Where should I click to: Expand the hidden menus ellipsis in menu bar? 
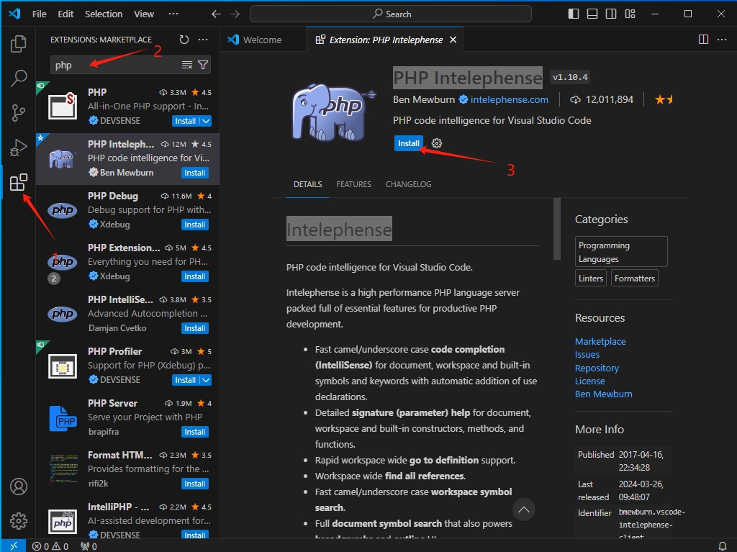173,14
